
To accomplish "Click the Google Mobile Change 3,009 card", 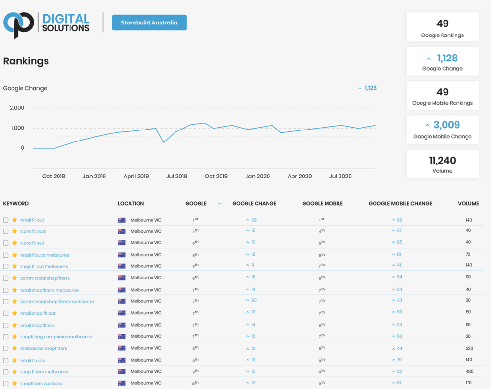I will [x=442, y=130].
